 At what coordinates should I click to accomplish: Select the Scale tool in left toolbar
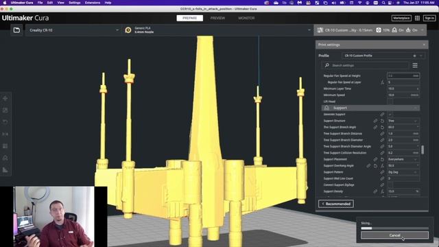(x=5, y=110)
